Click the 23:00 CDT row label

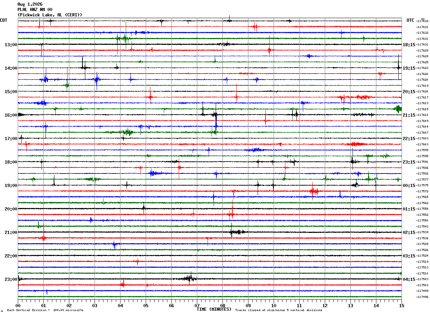click(x=11, y=279)
